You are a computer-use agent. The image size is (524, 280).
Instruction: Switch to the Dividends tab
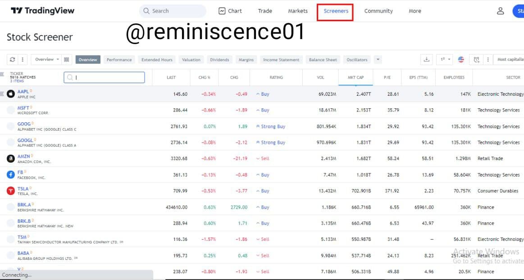pos(219,60)
